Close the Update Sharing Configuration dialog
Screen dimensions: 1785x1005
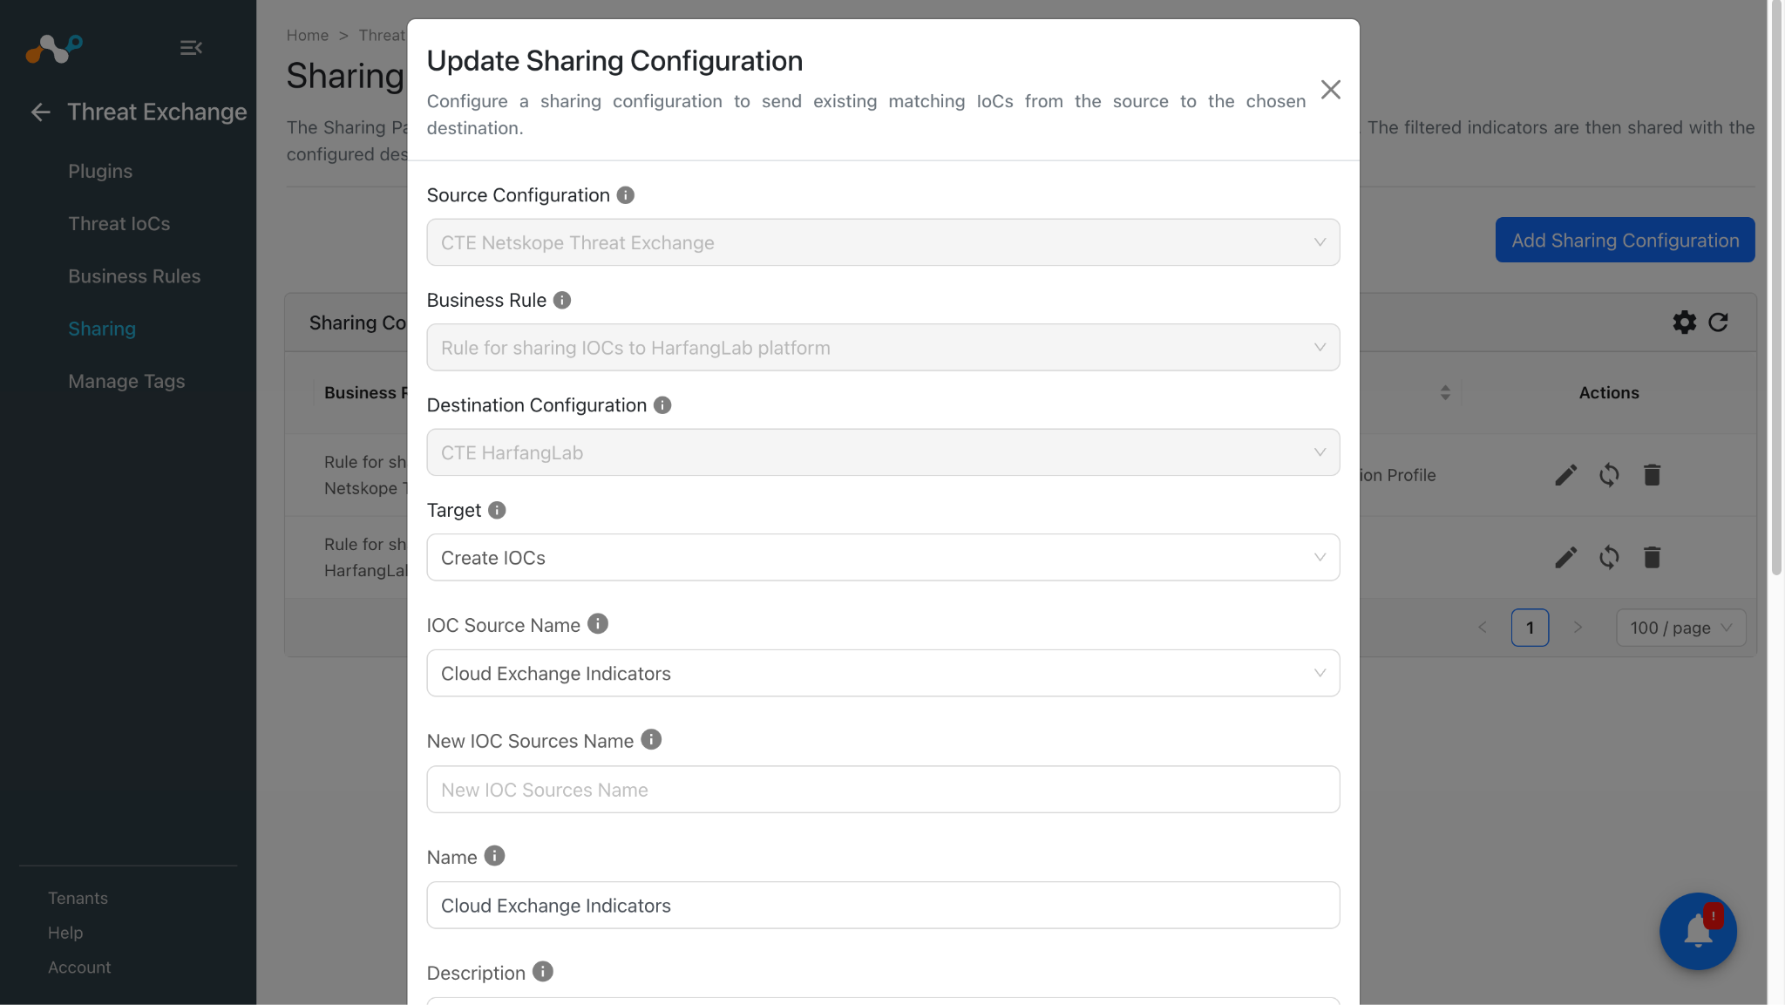point(1330,90)
